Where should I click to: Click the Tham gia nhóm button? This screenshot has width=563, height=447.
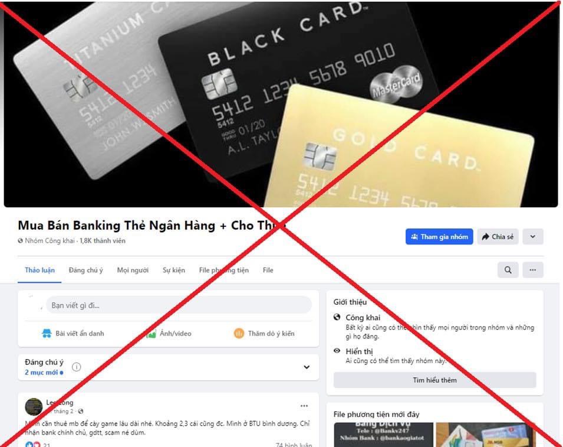tap(439, 237)
